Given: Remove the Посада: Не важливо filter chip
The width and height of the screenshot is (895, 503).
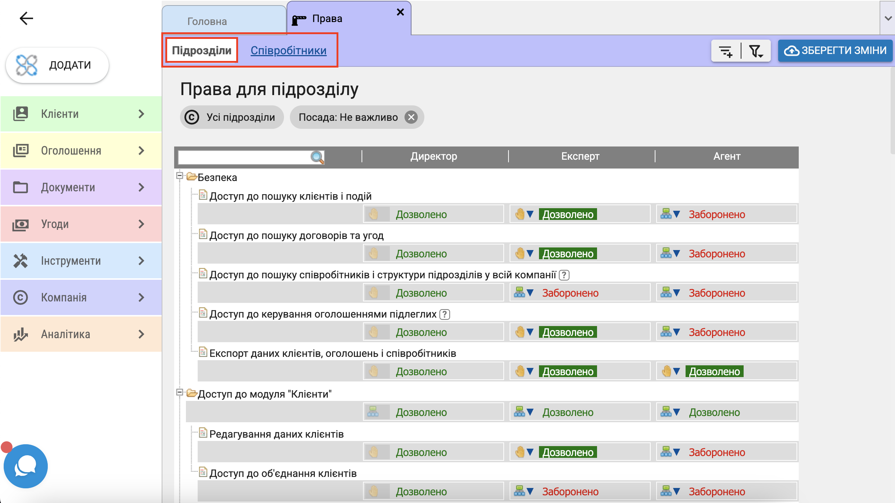Looking at the screenshot, I should [x=411, y=117].
